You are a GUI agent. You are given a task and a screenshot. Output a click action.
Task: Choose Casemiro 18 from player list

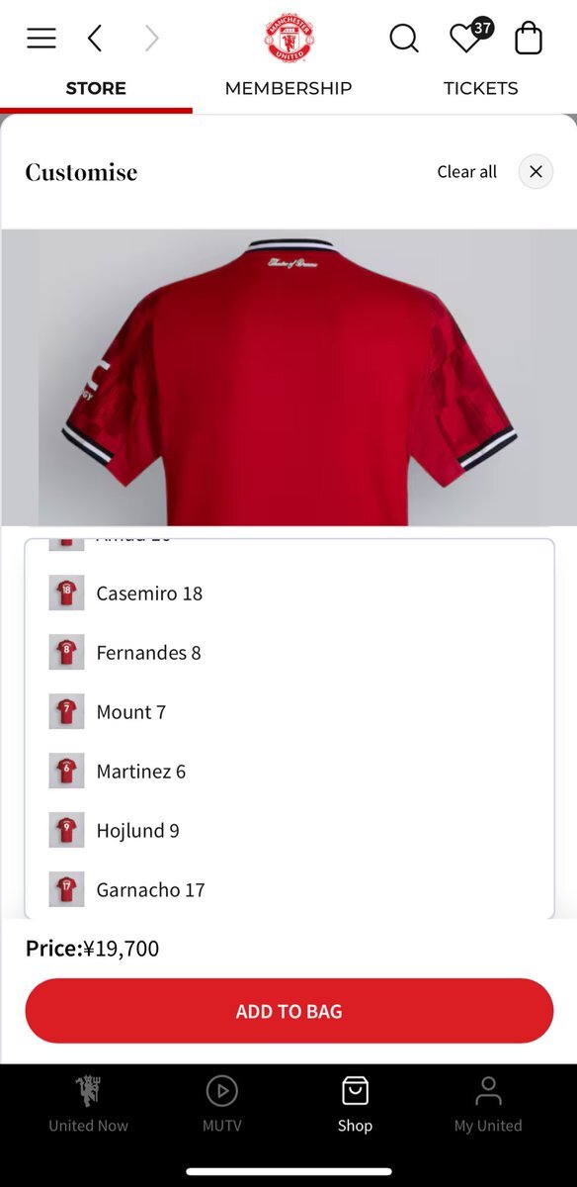pyautogui.click(x=289, y=593)
